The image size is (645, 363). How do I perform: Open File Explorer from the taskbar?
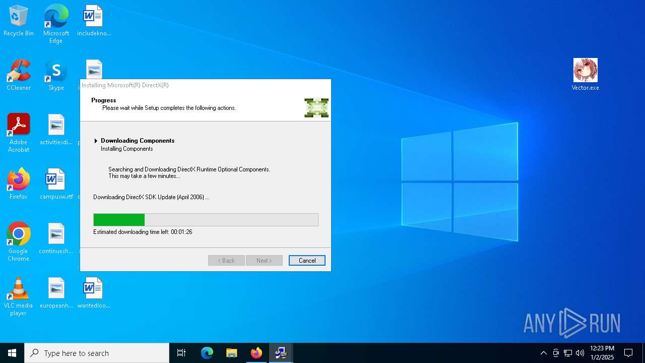point(232,353)
